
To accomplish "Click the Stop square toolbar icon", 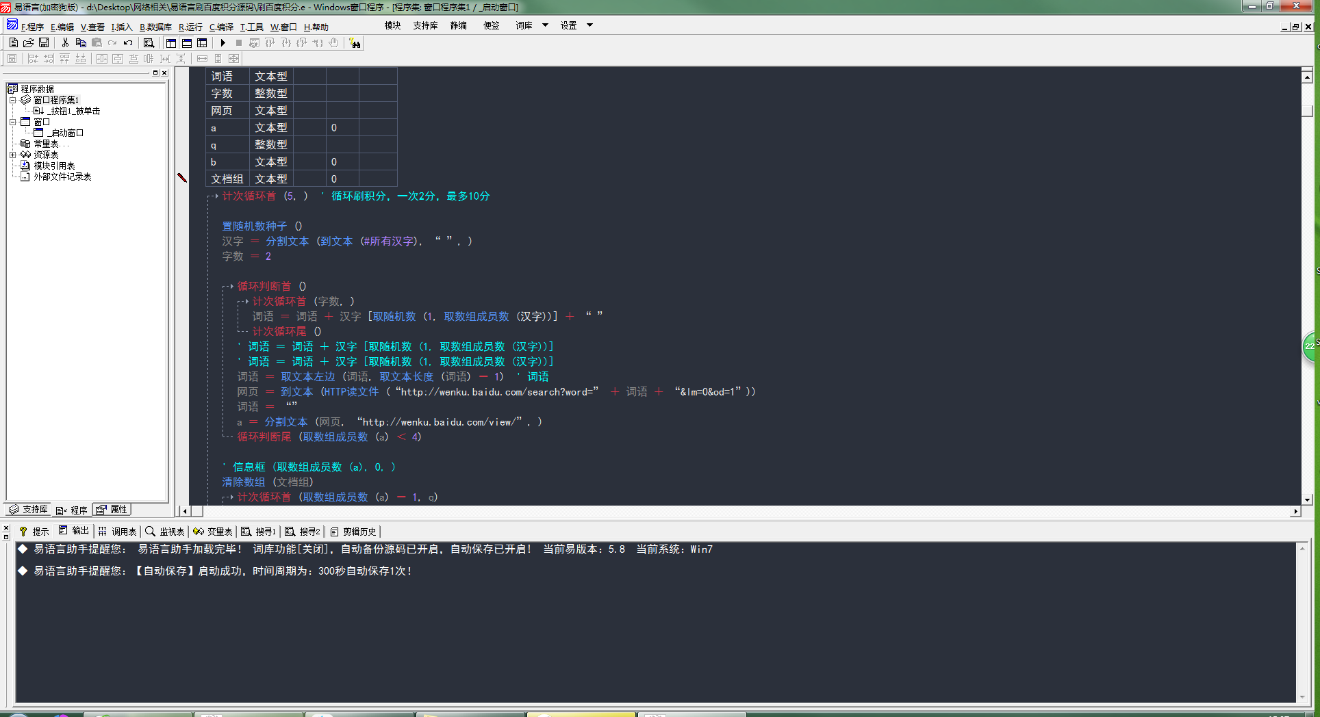I will (x=239, y=42).
